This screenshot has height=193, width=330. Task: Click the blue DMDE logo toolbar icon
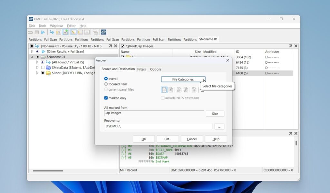pos(103,32)
